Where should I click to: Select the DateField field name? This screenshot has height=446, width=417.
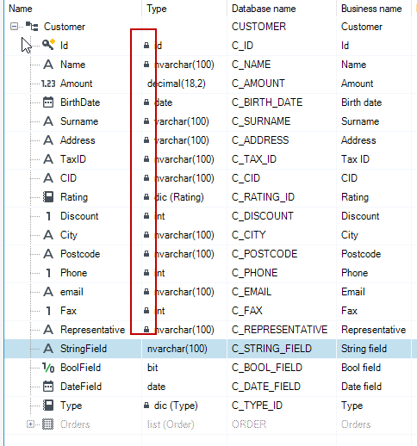click(81, 387)
